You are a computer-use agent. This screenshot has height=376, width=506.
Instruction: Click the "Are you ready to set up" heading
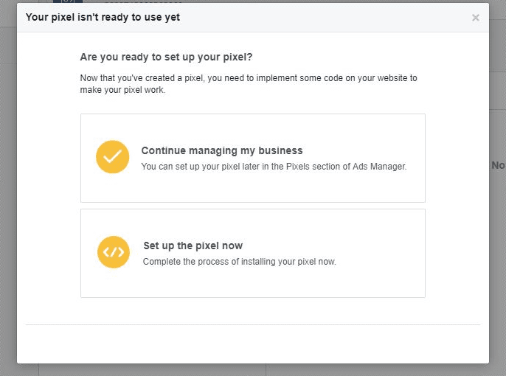pyautogui.click(x=166, y=57)
